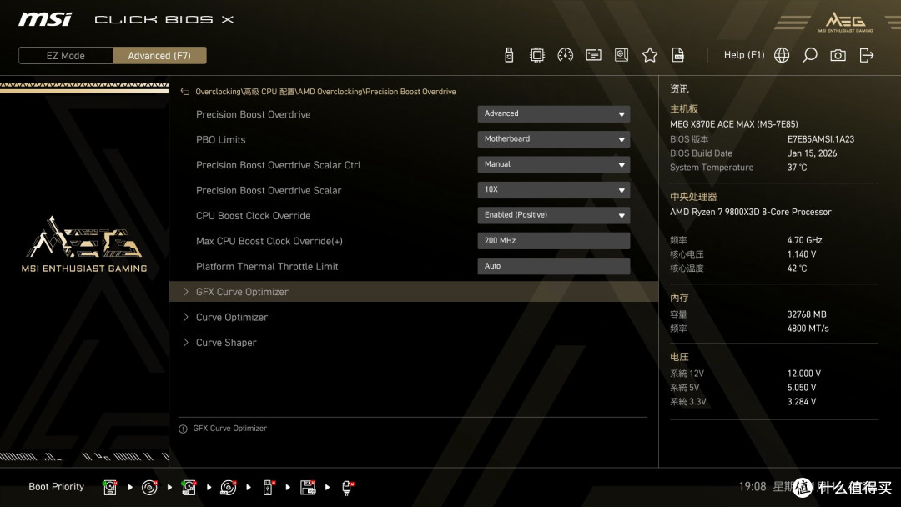Image resolution: width=901 pixels, height=507 pixels.
Task: Open the speedometer gauge icon
Action: click(x=566, y=55)
